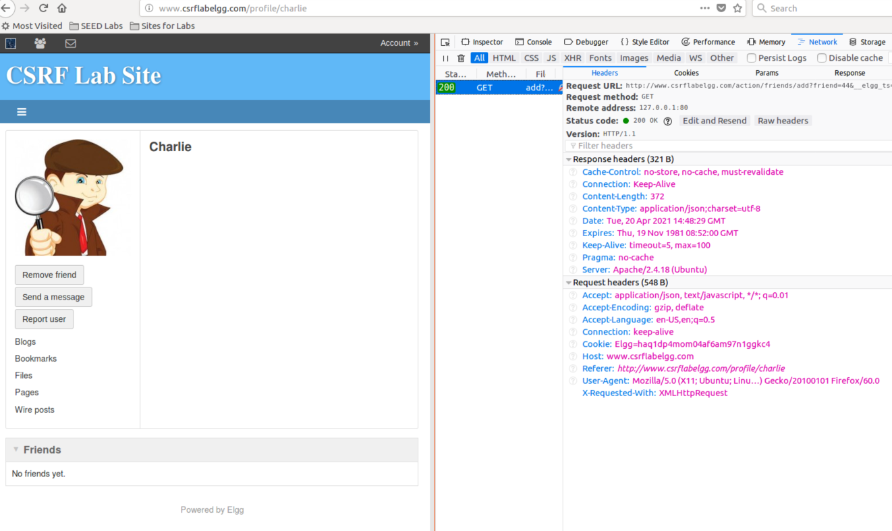Open the messages envelope icon
This screenshot has height=531, width=892.
[71, 43]
